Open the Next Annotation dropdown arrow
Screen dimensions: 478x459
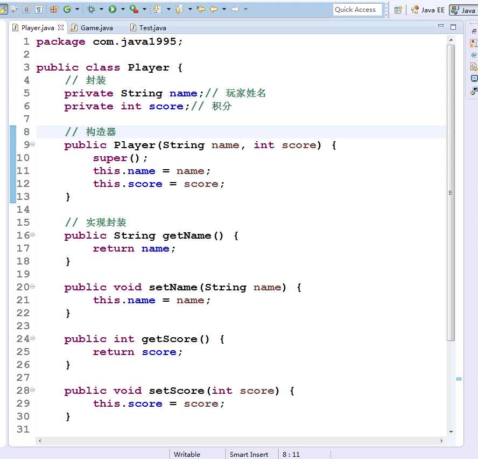tap(168, 10)
